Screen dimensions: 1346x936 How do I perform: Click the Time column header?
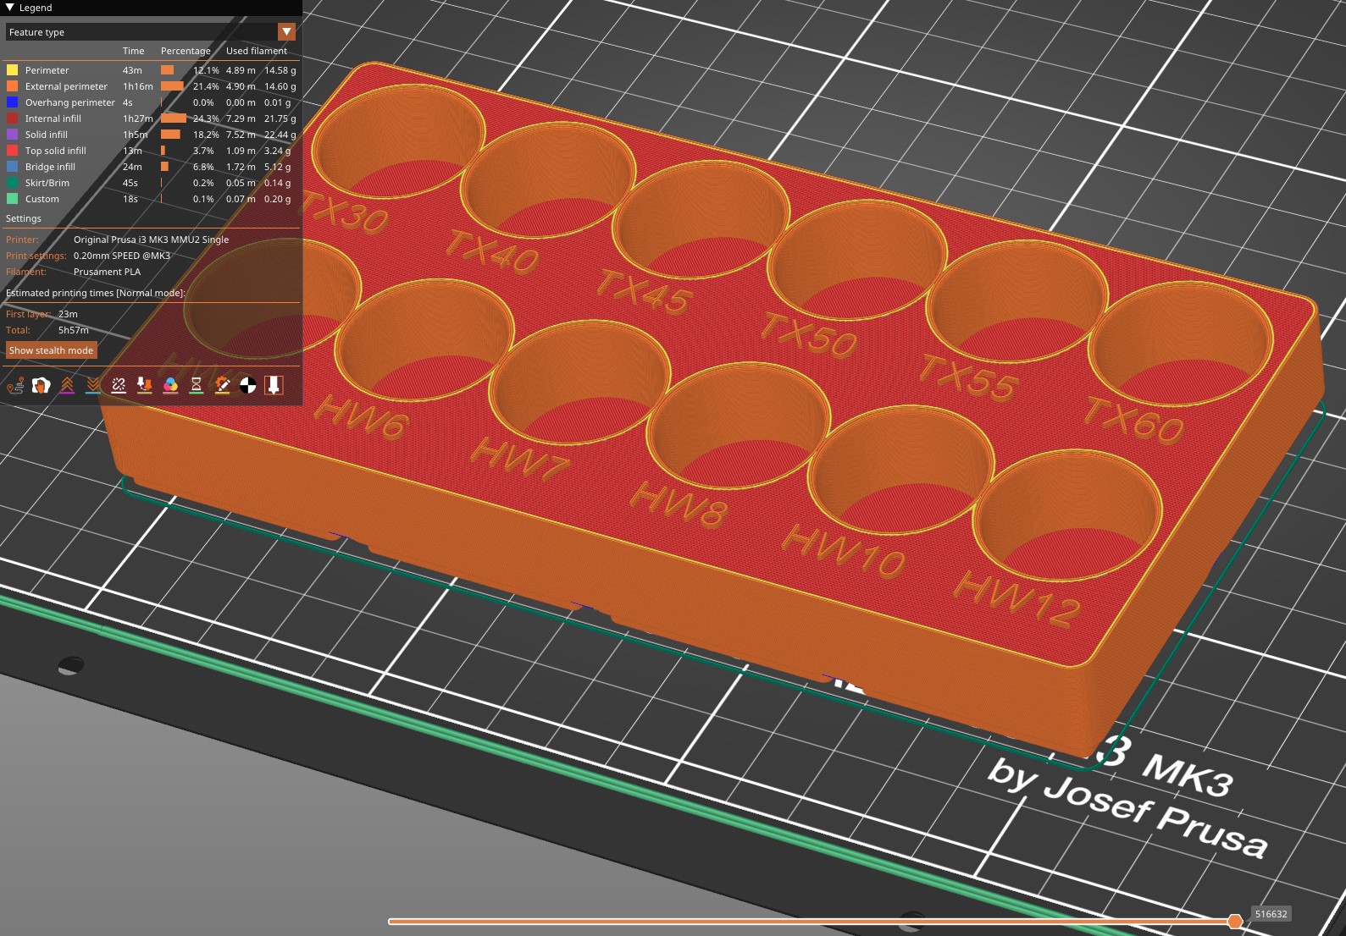[134, 51]
